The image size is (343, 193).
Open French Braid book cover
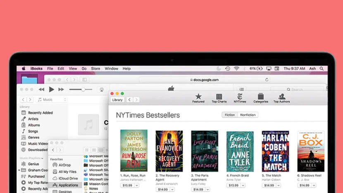click(x=240, y=151)
